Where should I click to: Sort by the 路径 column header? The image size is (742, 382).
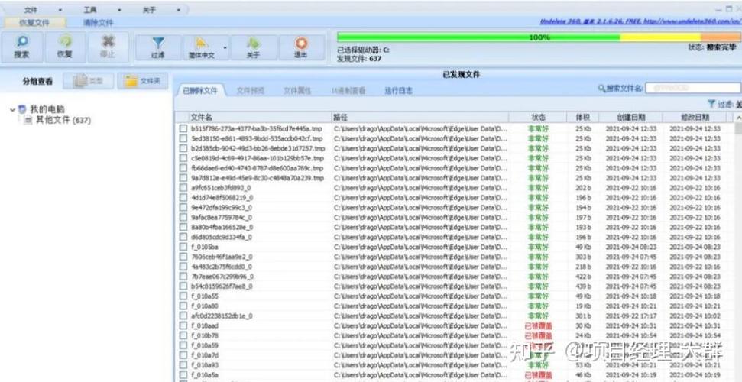pyautogui.click(x=420, y=117)
